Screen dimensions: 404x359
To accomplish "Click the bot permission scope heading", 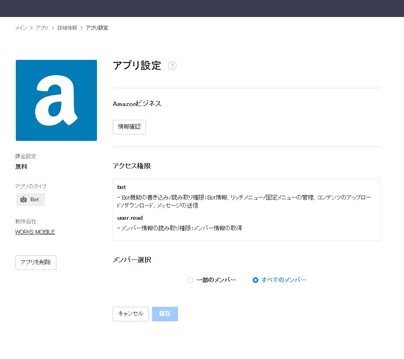I will [x=122, y=187].
